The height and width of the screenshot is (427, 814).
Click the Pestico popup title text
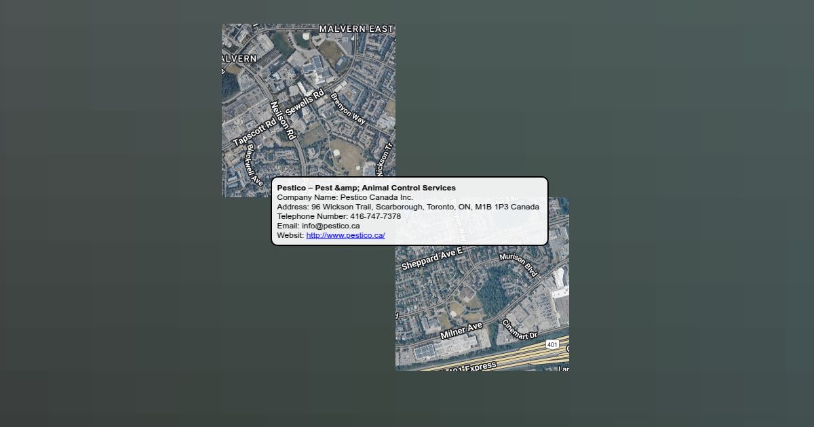(x=366, y=188)
